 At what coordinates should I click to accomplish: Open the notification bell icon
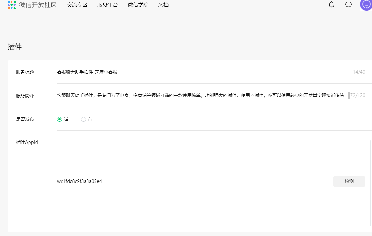click(x=331, y=4)
